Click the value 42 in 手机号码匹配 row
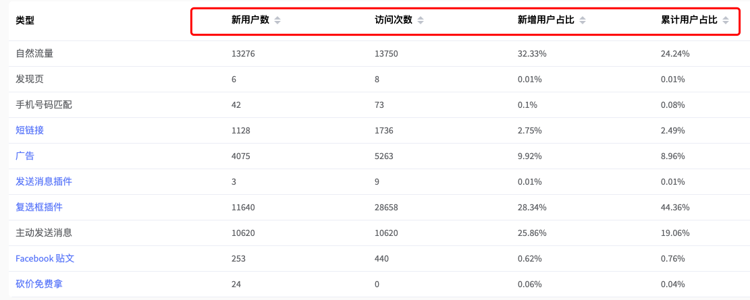This screenshot has height=300, width=750. [x=236, y=105]
